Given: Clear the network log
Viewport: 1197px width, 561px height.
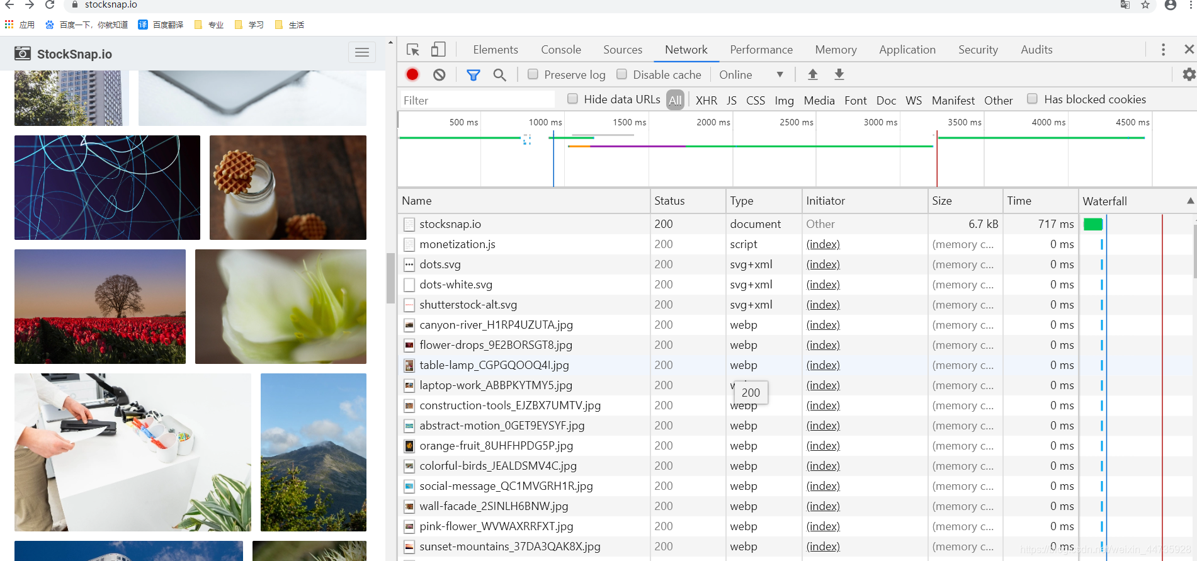Looking at the screenshot, I should (x=440, y=74).
